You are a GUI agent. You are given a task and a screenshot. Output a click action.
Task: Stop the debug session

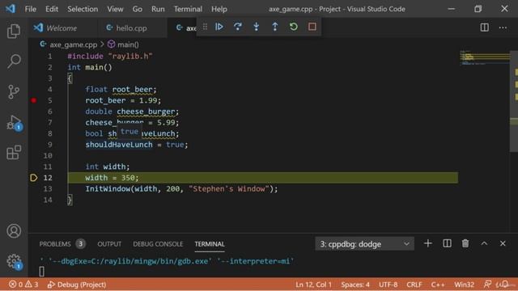(x=312, y=27)
